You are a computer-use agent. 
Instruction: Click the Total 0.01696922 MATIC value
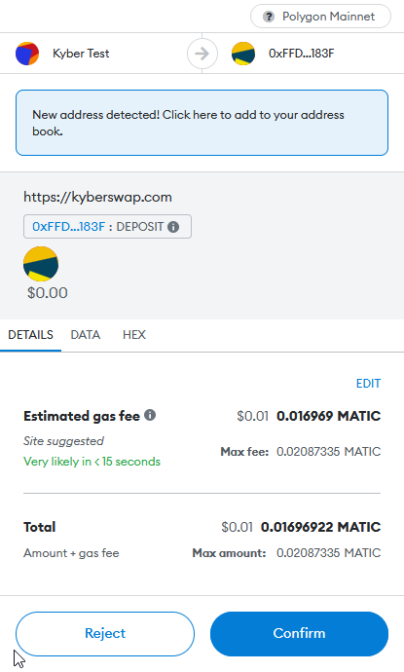[x=321, y=527]
